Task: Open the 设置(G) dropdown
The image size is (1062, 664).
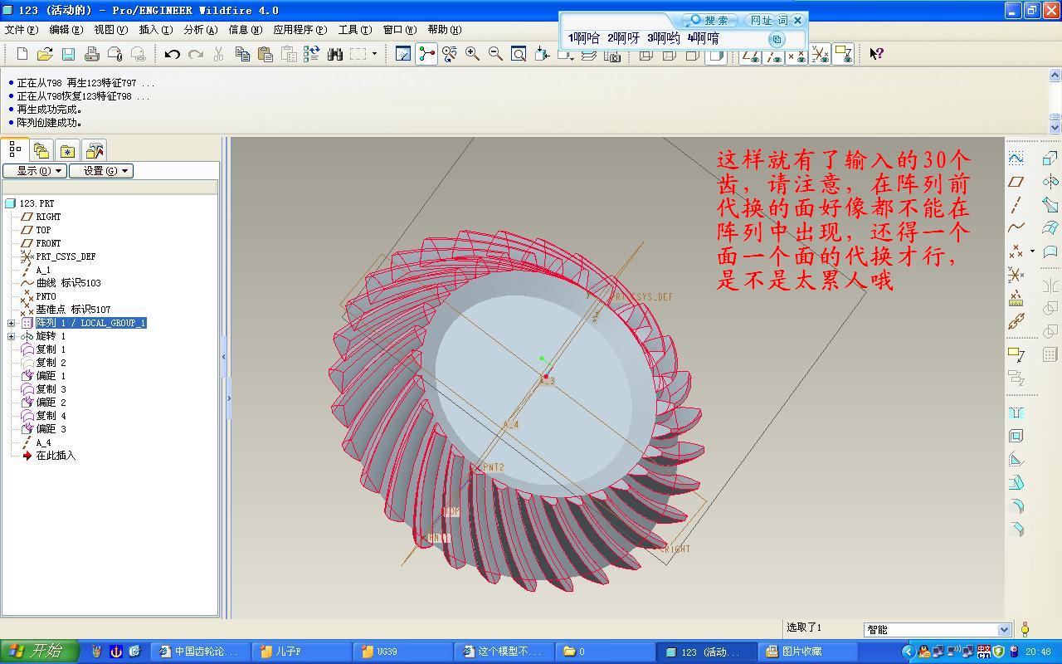Action: pyautogui.click(x=101, y=171)
